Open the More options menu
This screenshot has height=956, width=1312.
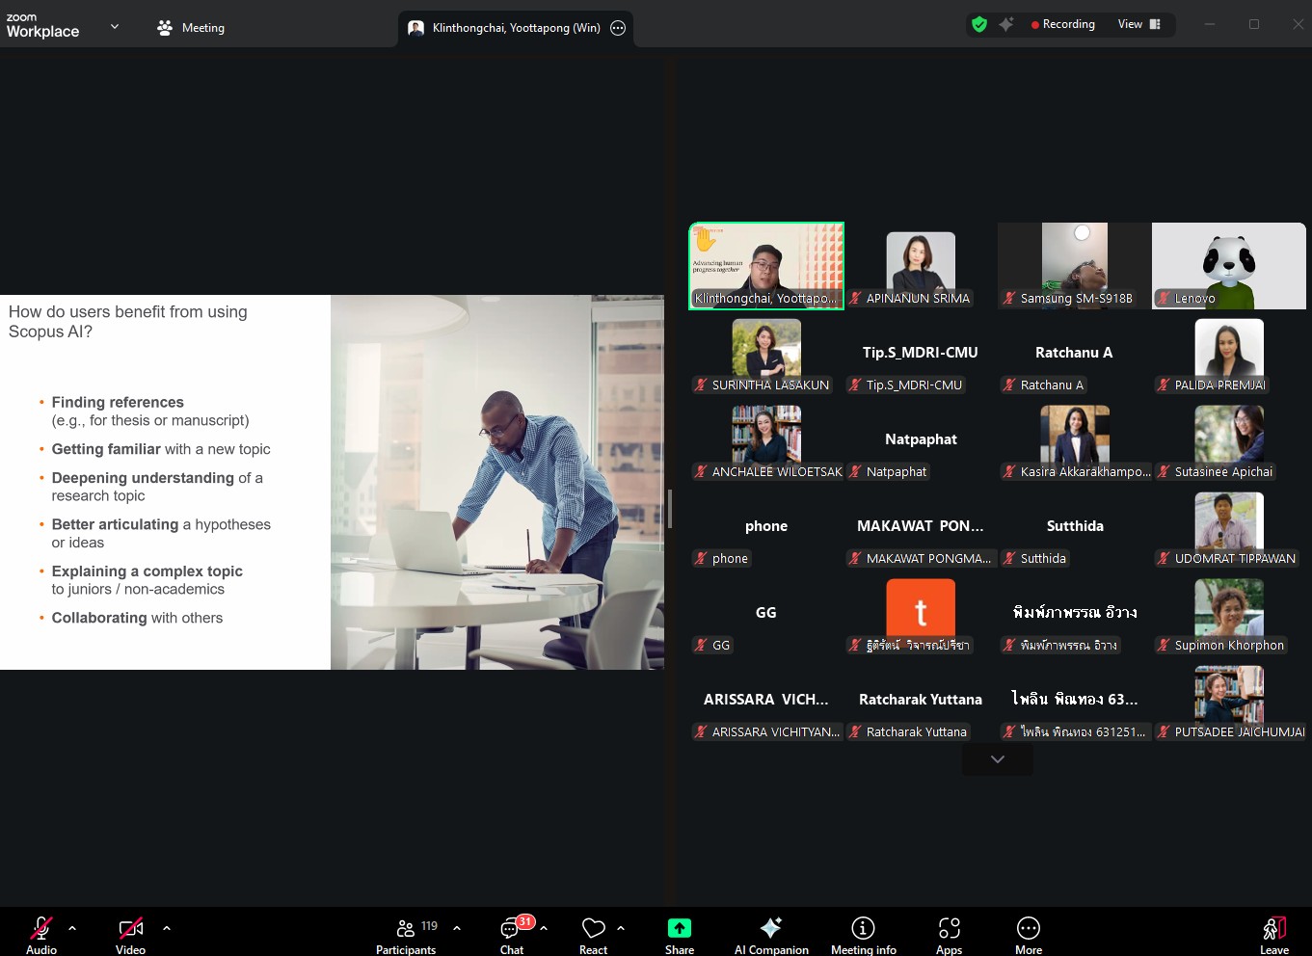[1028, 934]
